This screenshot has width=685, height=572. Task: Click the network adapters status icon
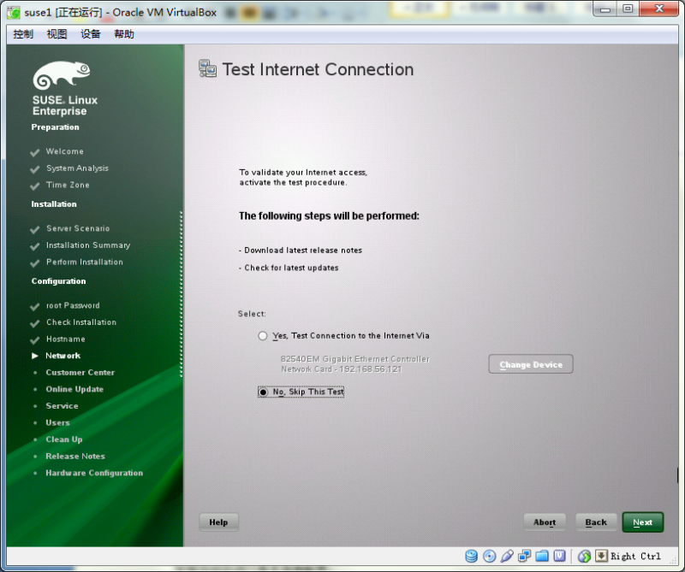[524, 556]
